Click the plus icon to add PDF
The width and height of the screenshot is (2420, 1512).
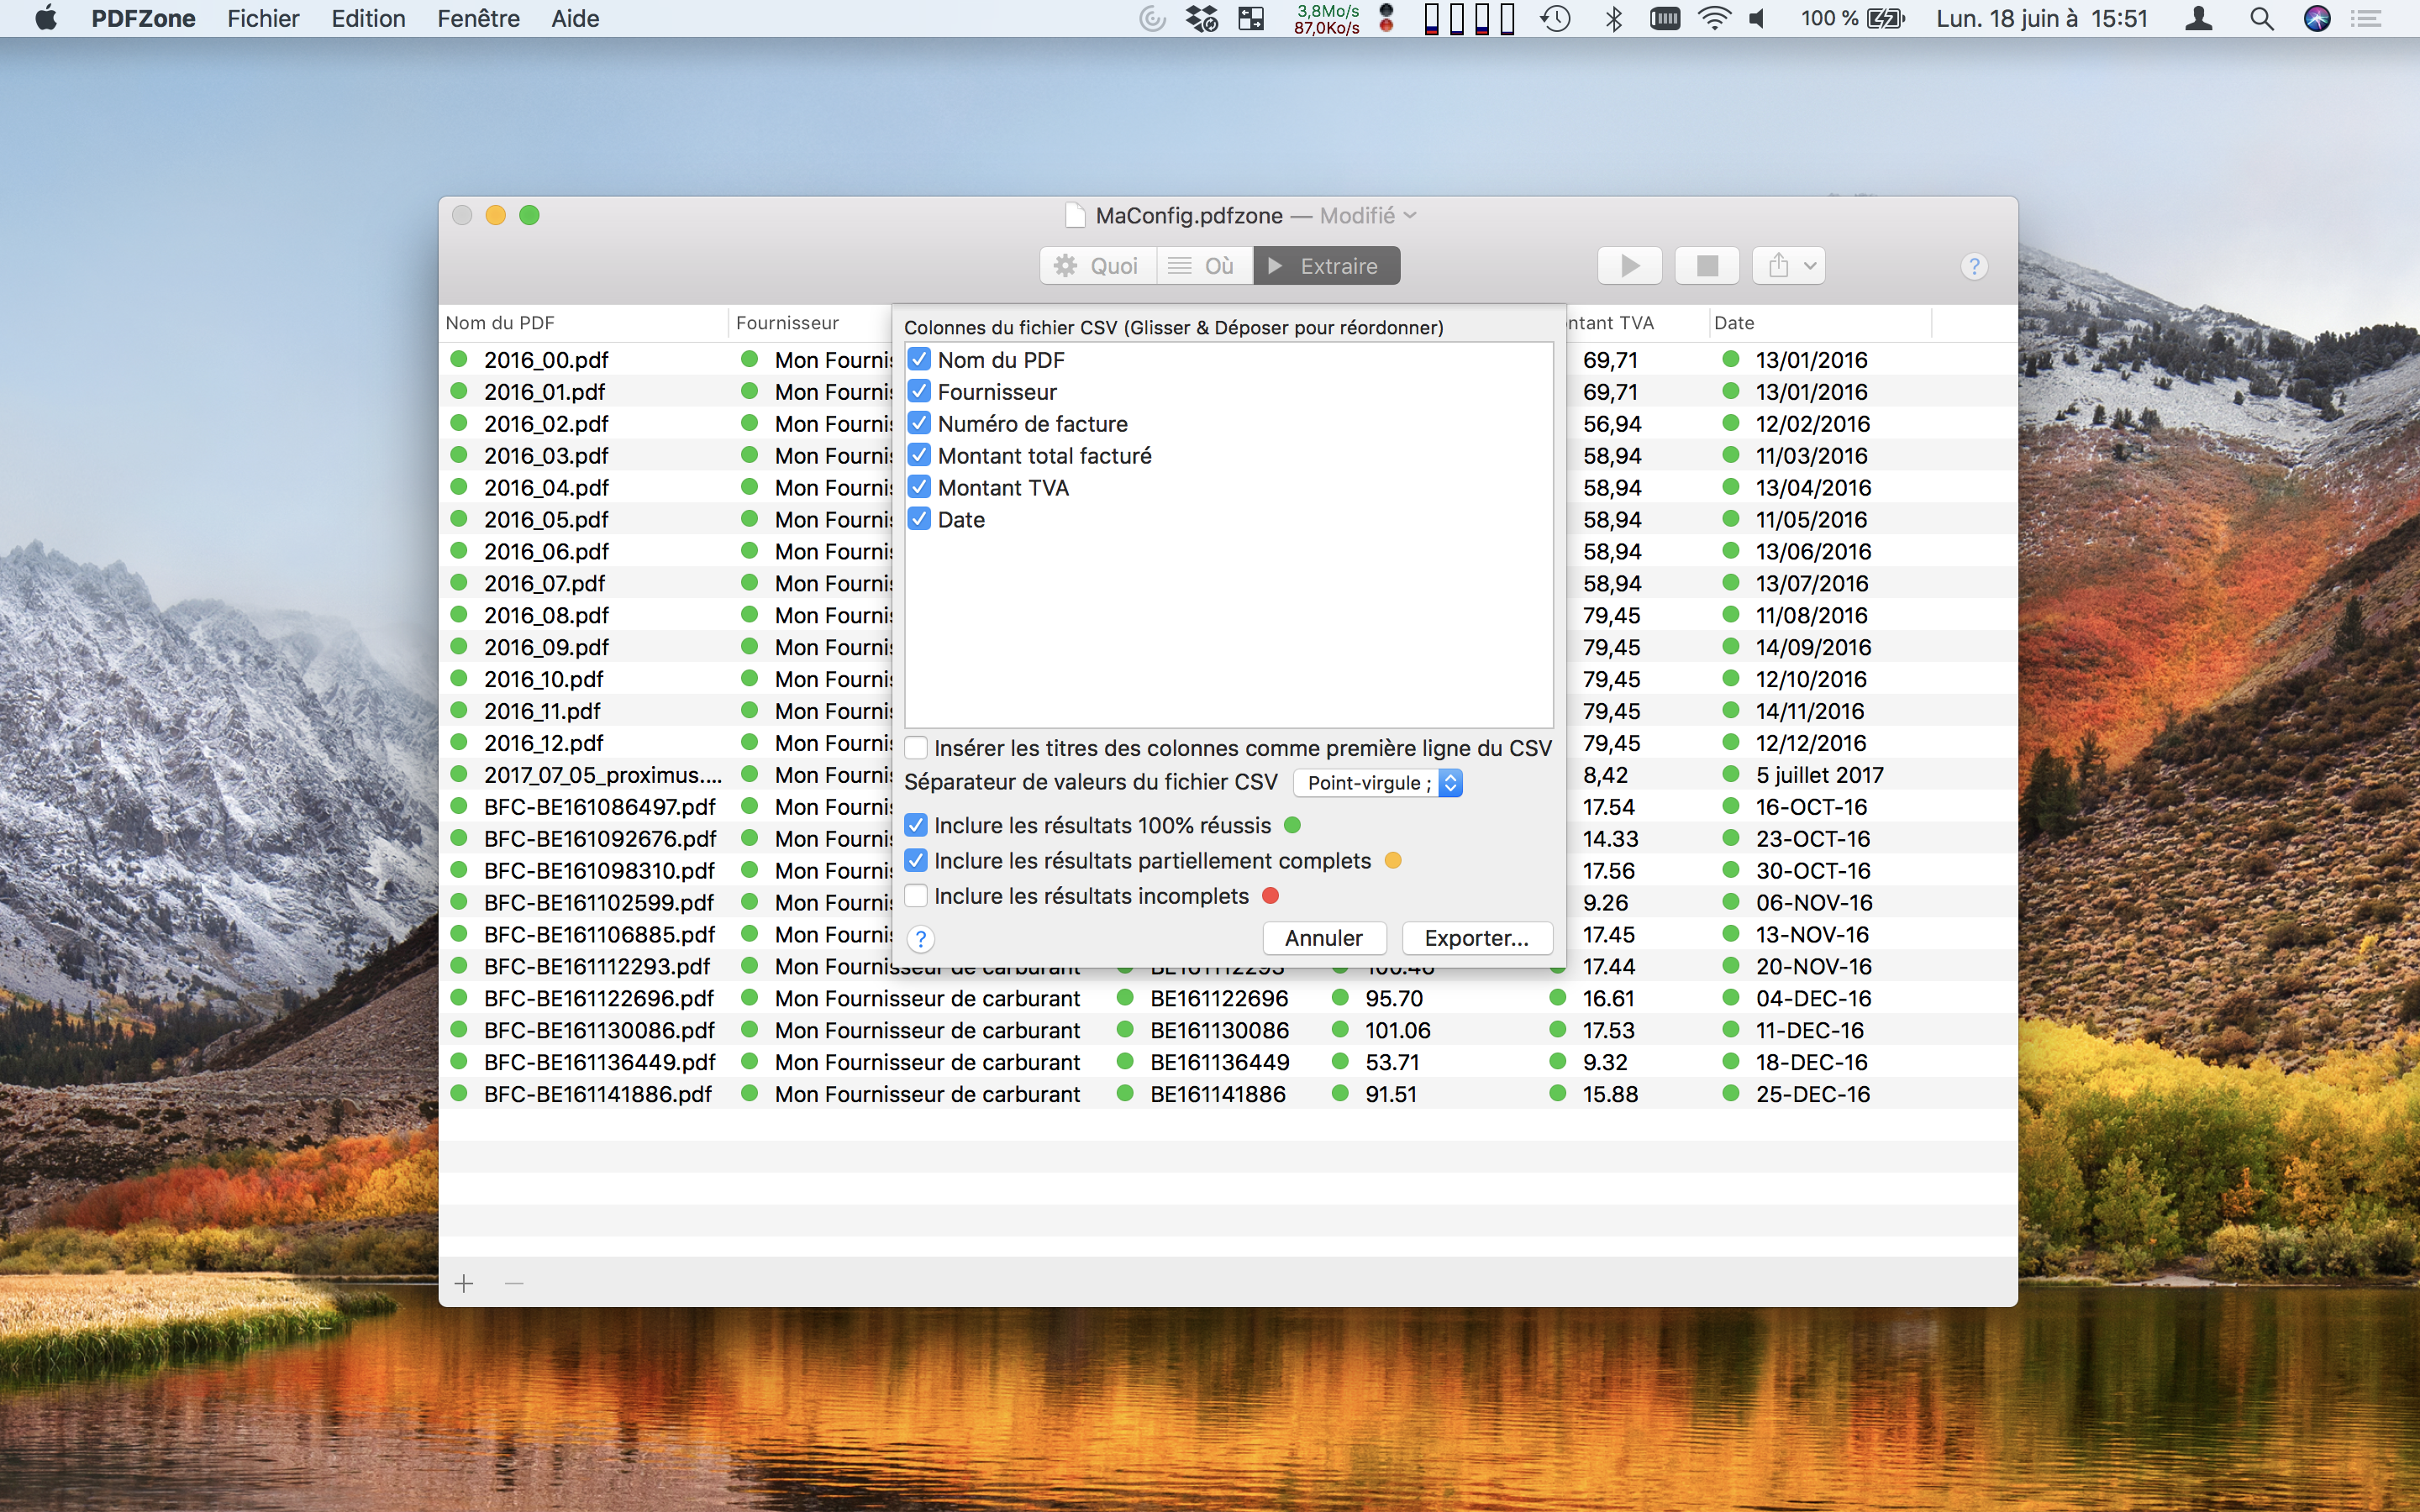coord(464,1283)
